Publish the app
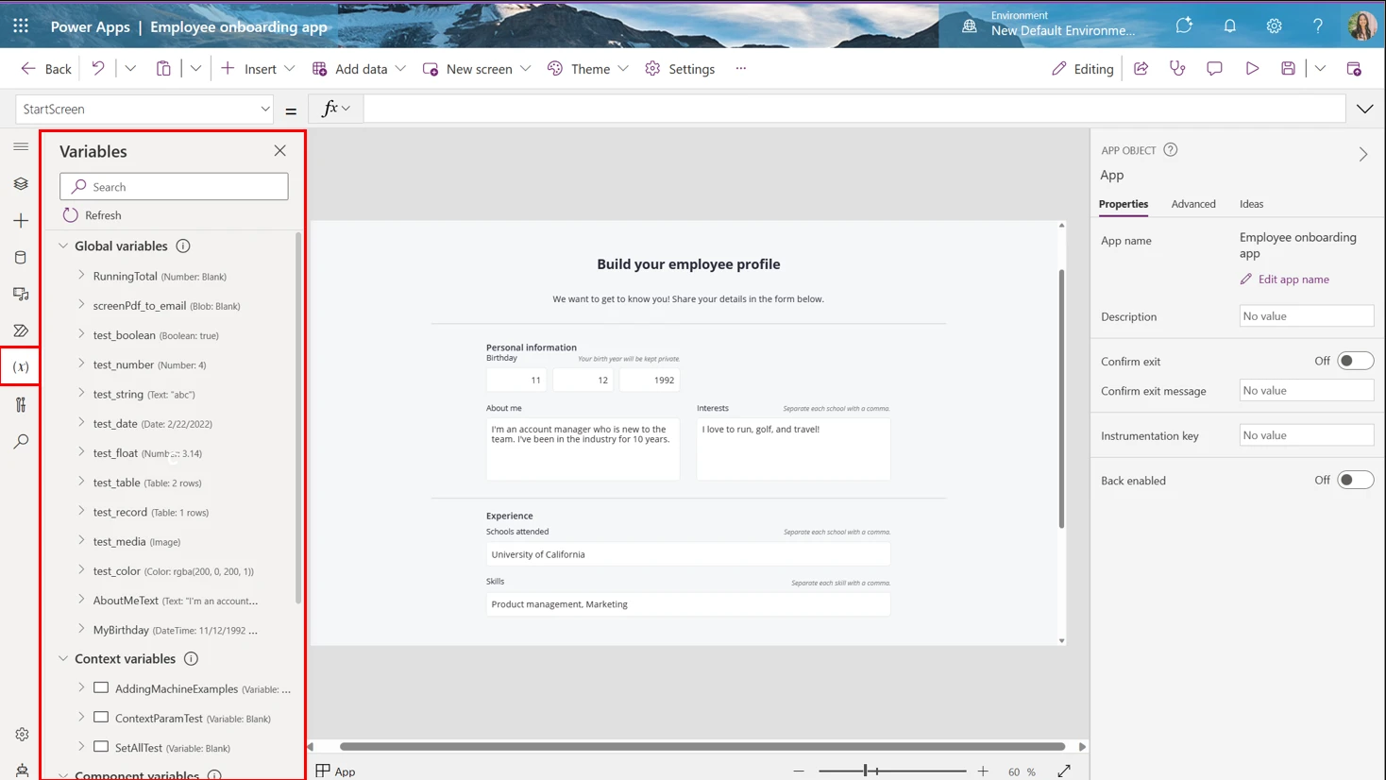Image resolution: width=1386 pixels, height=780 pixels. pos(1355,68)
